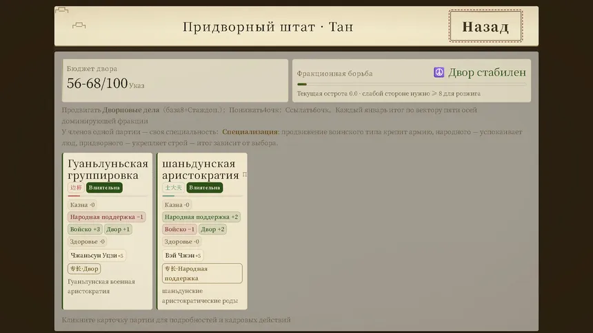Open the Гуаньлуньская группировка party card

tap(108, 231)
